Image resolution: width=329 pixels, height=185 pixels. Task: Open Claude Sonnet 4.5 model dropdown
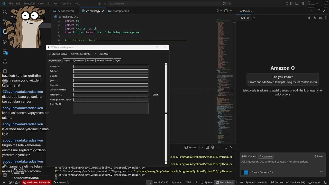point(262,172)
